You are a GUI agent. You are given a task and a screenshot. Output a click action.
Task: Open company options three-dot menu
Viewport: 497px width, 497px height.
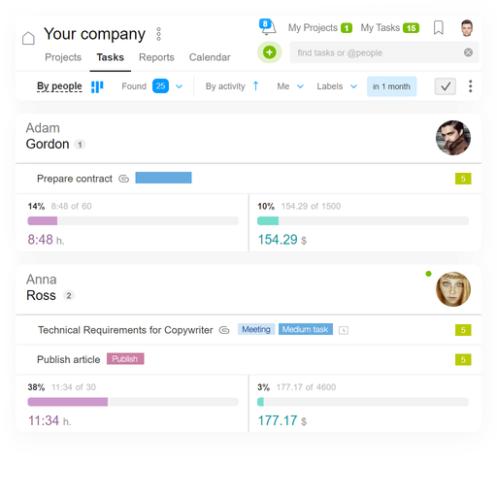158,34
